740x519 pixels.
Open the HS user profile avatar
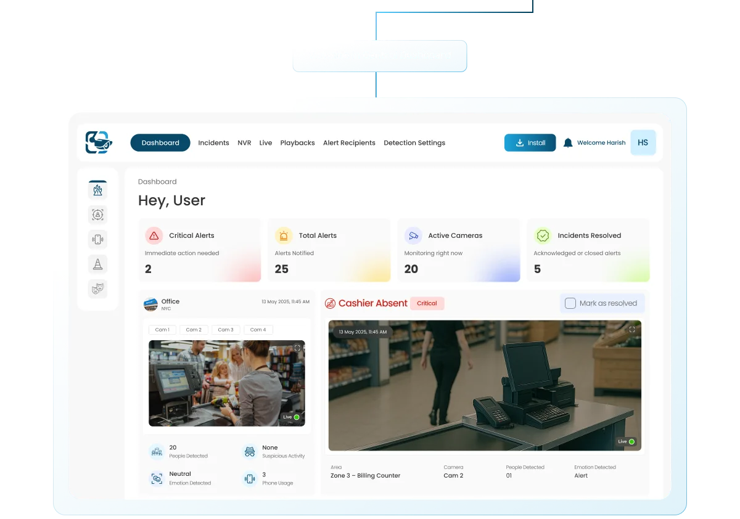point(643,142)
